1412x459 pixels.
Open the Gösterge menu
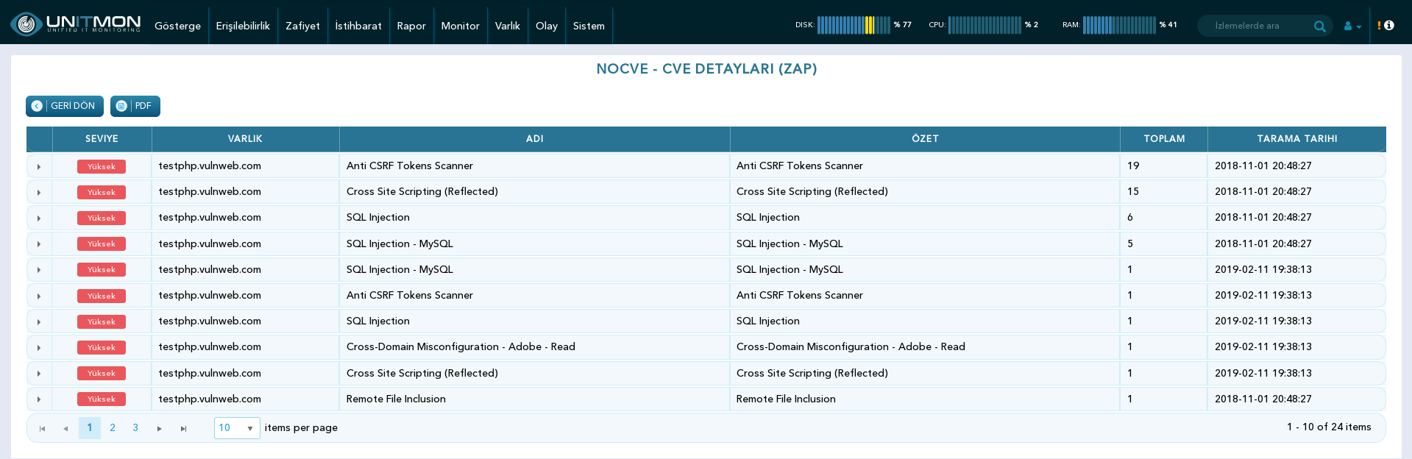click(x=177, y=26)
